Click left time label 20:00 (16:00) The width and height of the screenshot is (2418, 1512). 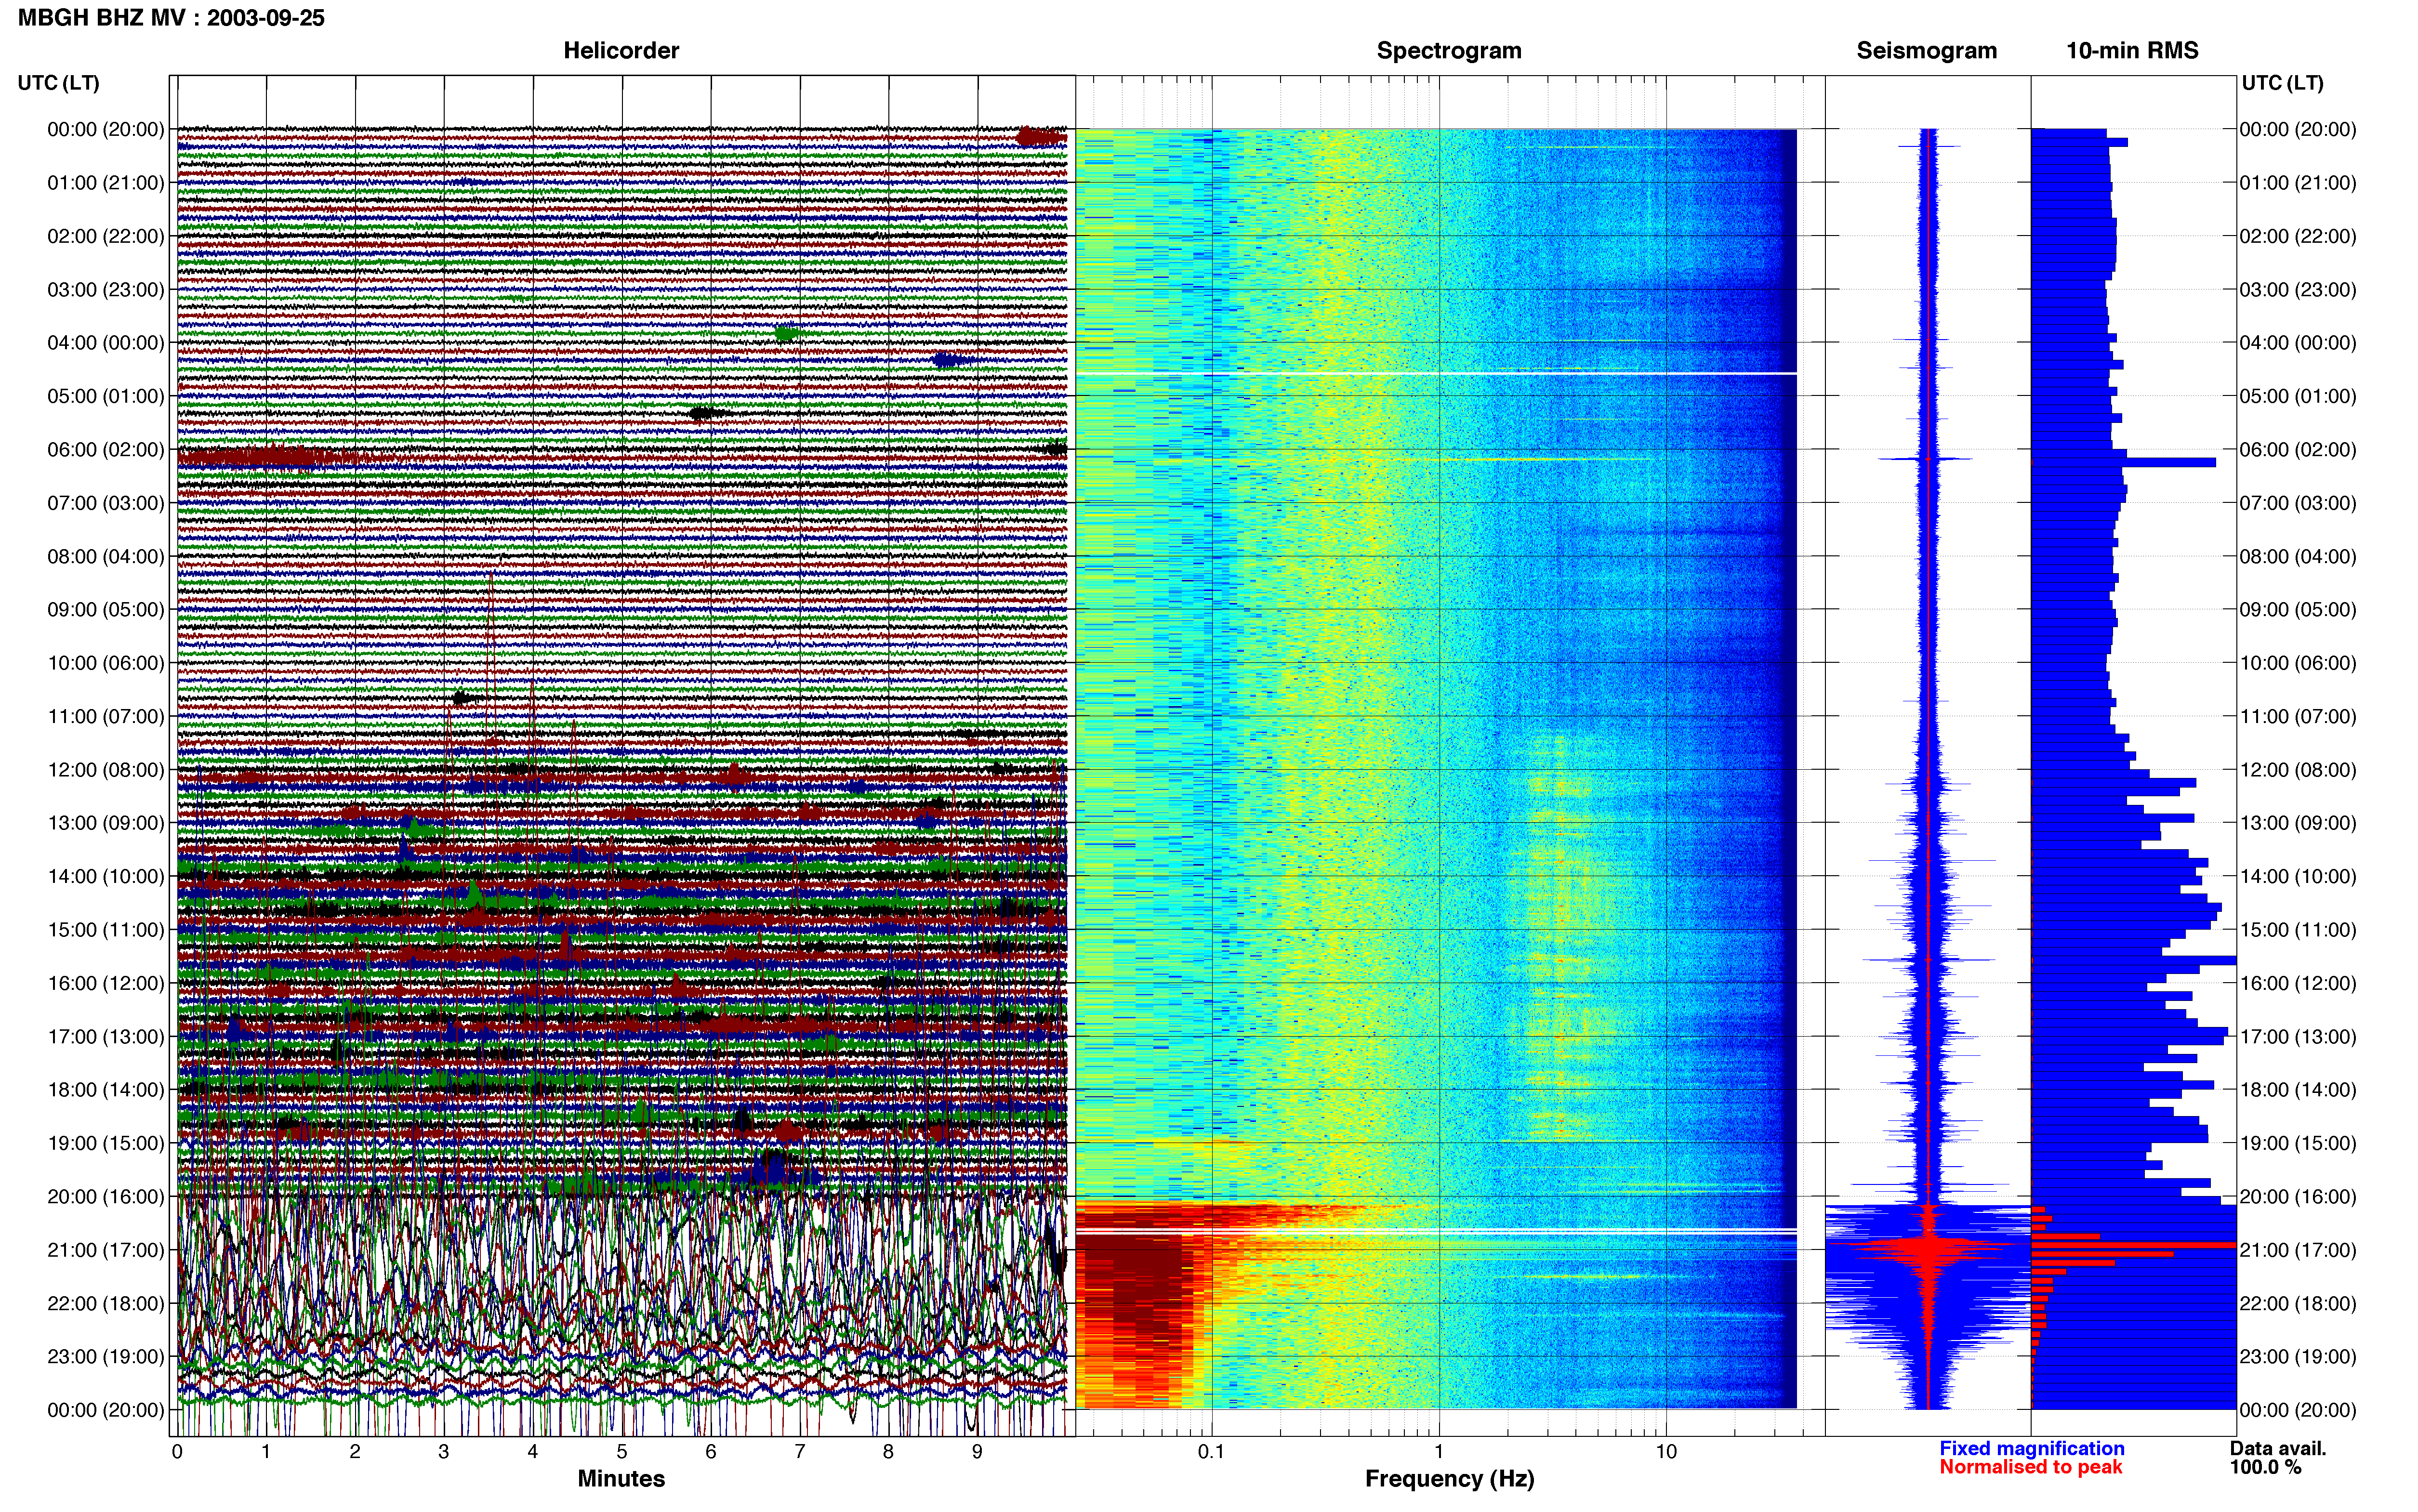tap(106, 1197)
